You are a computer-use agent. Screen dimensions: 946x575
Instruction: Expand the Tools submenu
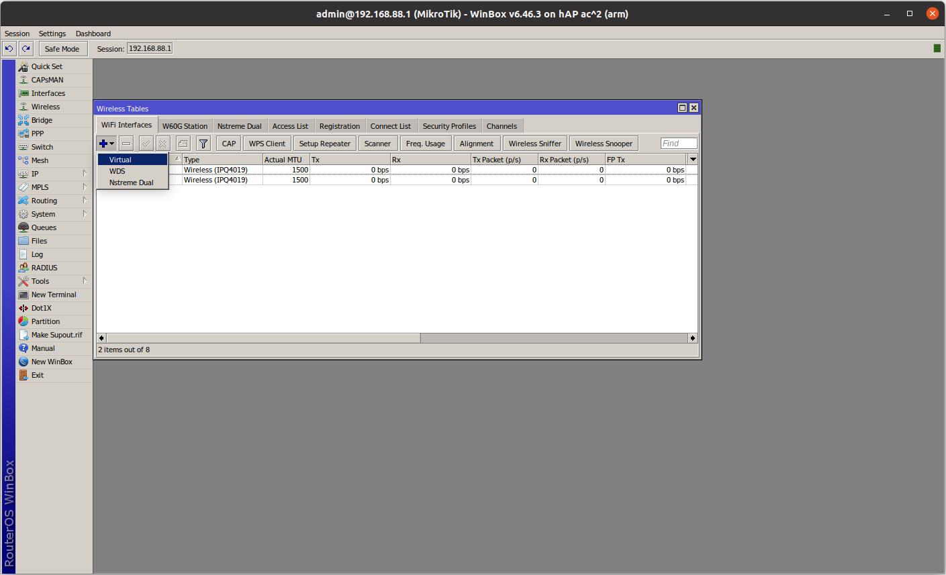tap(85, 281)
